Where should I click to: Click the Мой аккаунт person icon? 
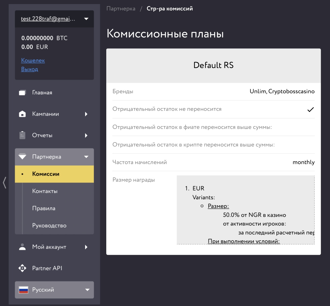pyautogui.click(x=22, y=247)
